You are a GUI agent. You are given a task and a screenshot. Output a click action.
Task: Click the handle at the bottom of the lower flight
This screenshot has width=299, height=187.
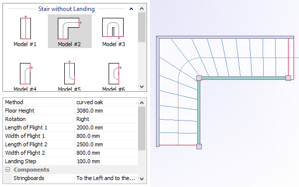[199, 146]
